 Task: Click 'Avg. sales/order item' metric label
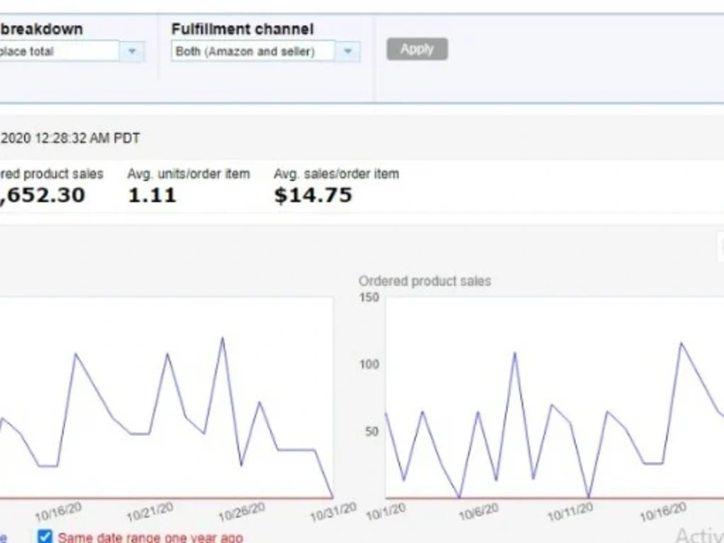click(x=336, y=174)
